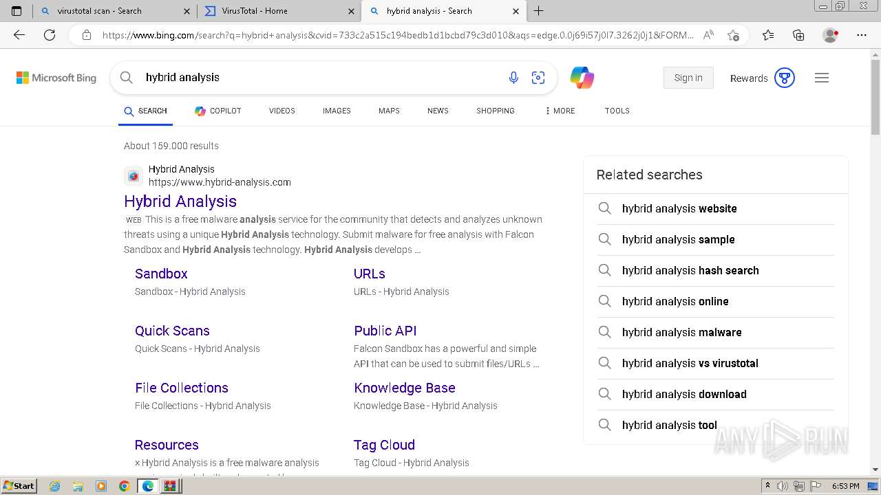
Task: Start voice search with microphone icon
Action: point(513,78)
